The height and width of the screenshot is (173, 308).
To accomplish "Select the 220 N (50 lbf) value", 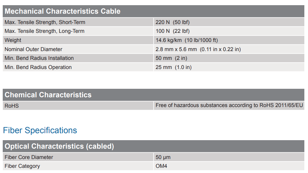I will coord(173,22).
